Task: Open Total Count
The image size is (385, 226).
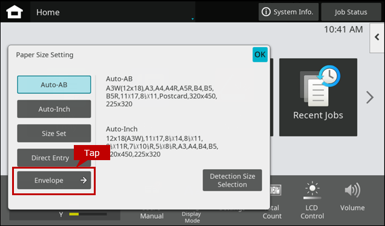Action: tap(272, 201)
